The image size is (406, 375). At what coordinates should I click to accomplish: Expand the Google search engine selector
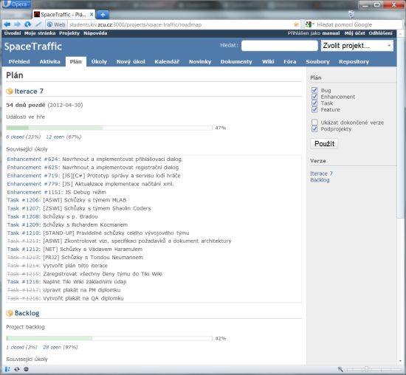(310, 24)
